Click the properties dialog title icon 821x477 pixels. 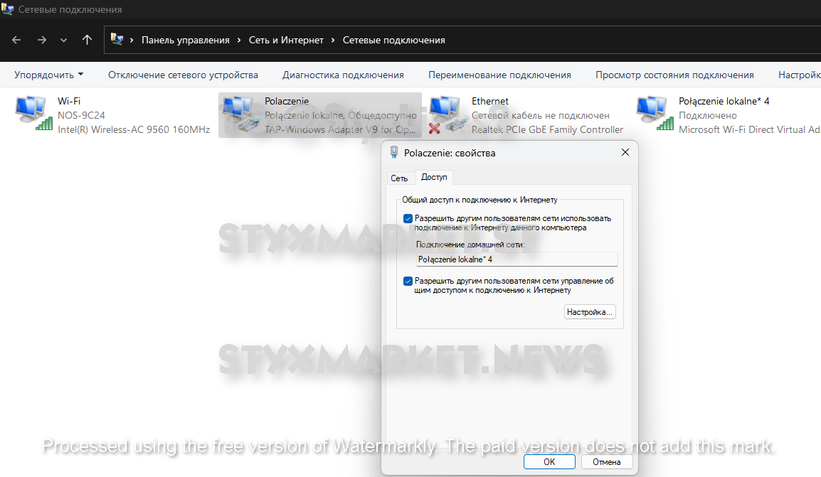coord(393,153)
